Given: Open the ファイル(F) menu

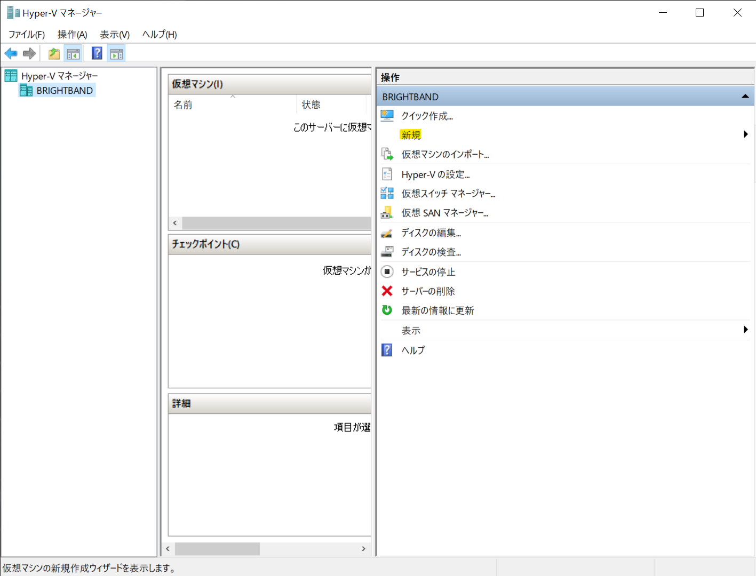Looking at the screenshot, I should 27,34.
